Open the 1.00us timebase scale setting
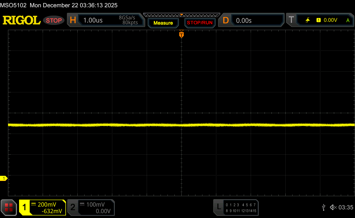 click(93, 20)
